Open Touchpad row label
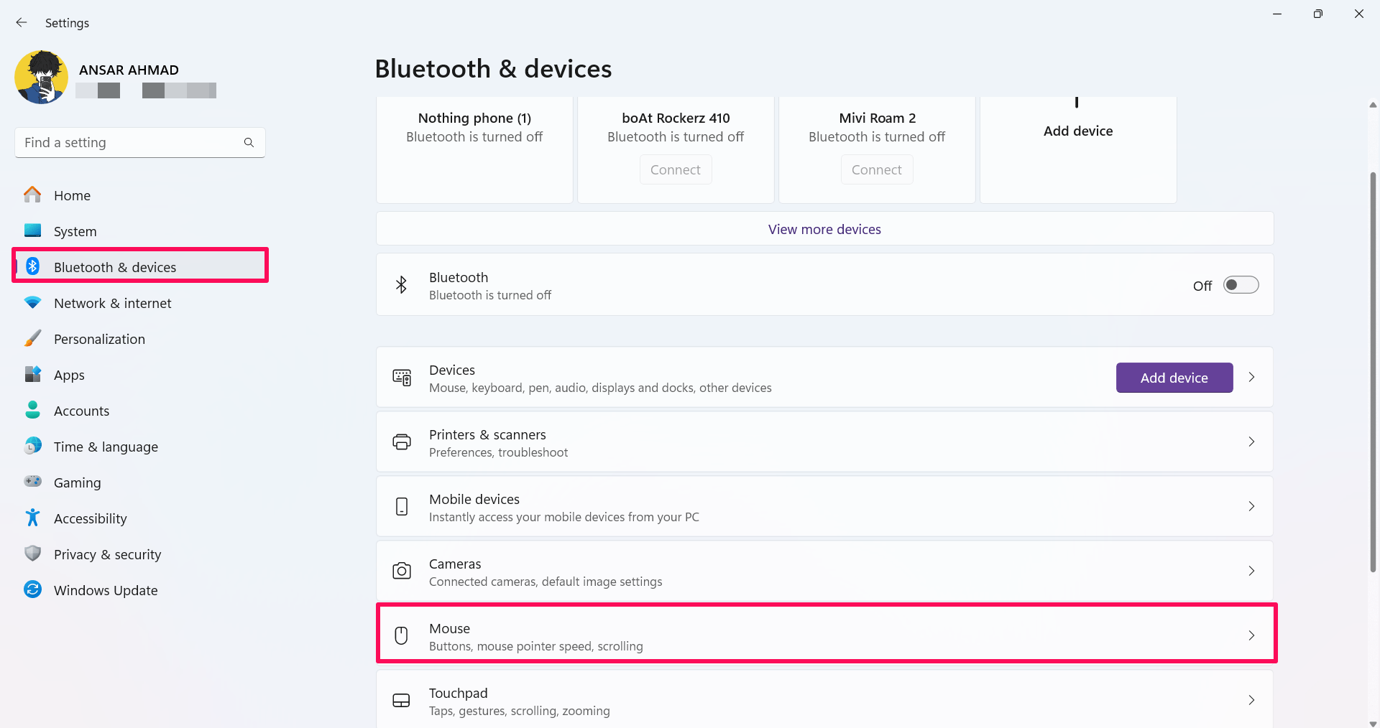The width and height of the screenshot is (1380, 728). coord(458,693)
